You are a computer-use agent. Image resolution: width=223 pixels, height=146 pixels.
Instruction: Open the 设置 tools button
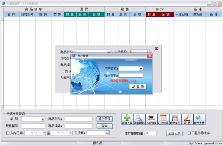pyautogui.click(x=187, y=119)
